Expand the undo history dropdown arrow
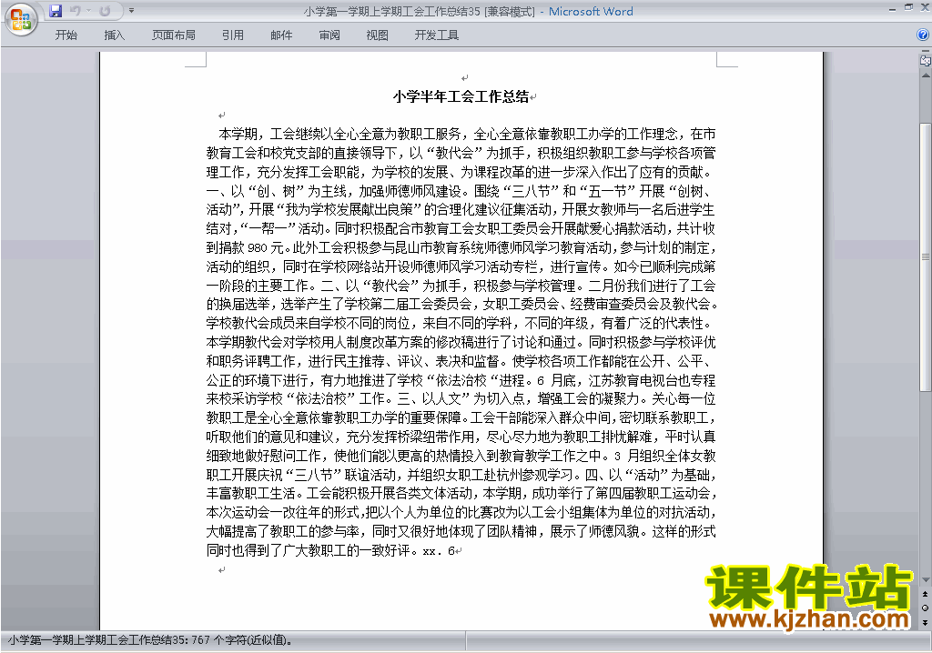Screen dimensions: 932x653 click(88, 11)
